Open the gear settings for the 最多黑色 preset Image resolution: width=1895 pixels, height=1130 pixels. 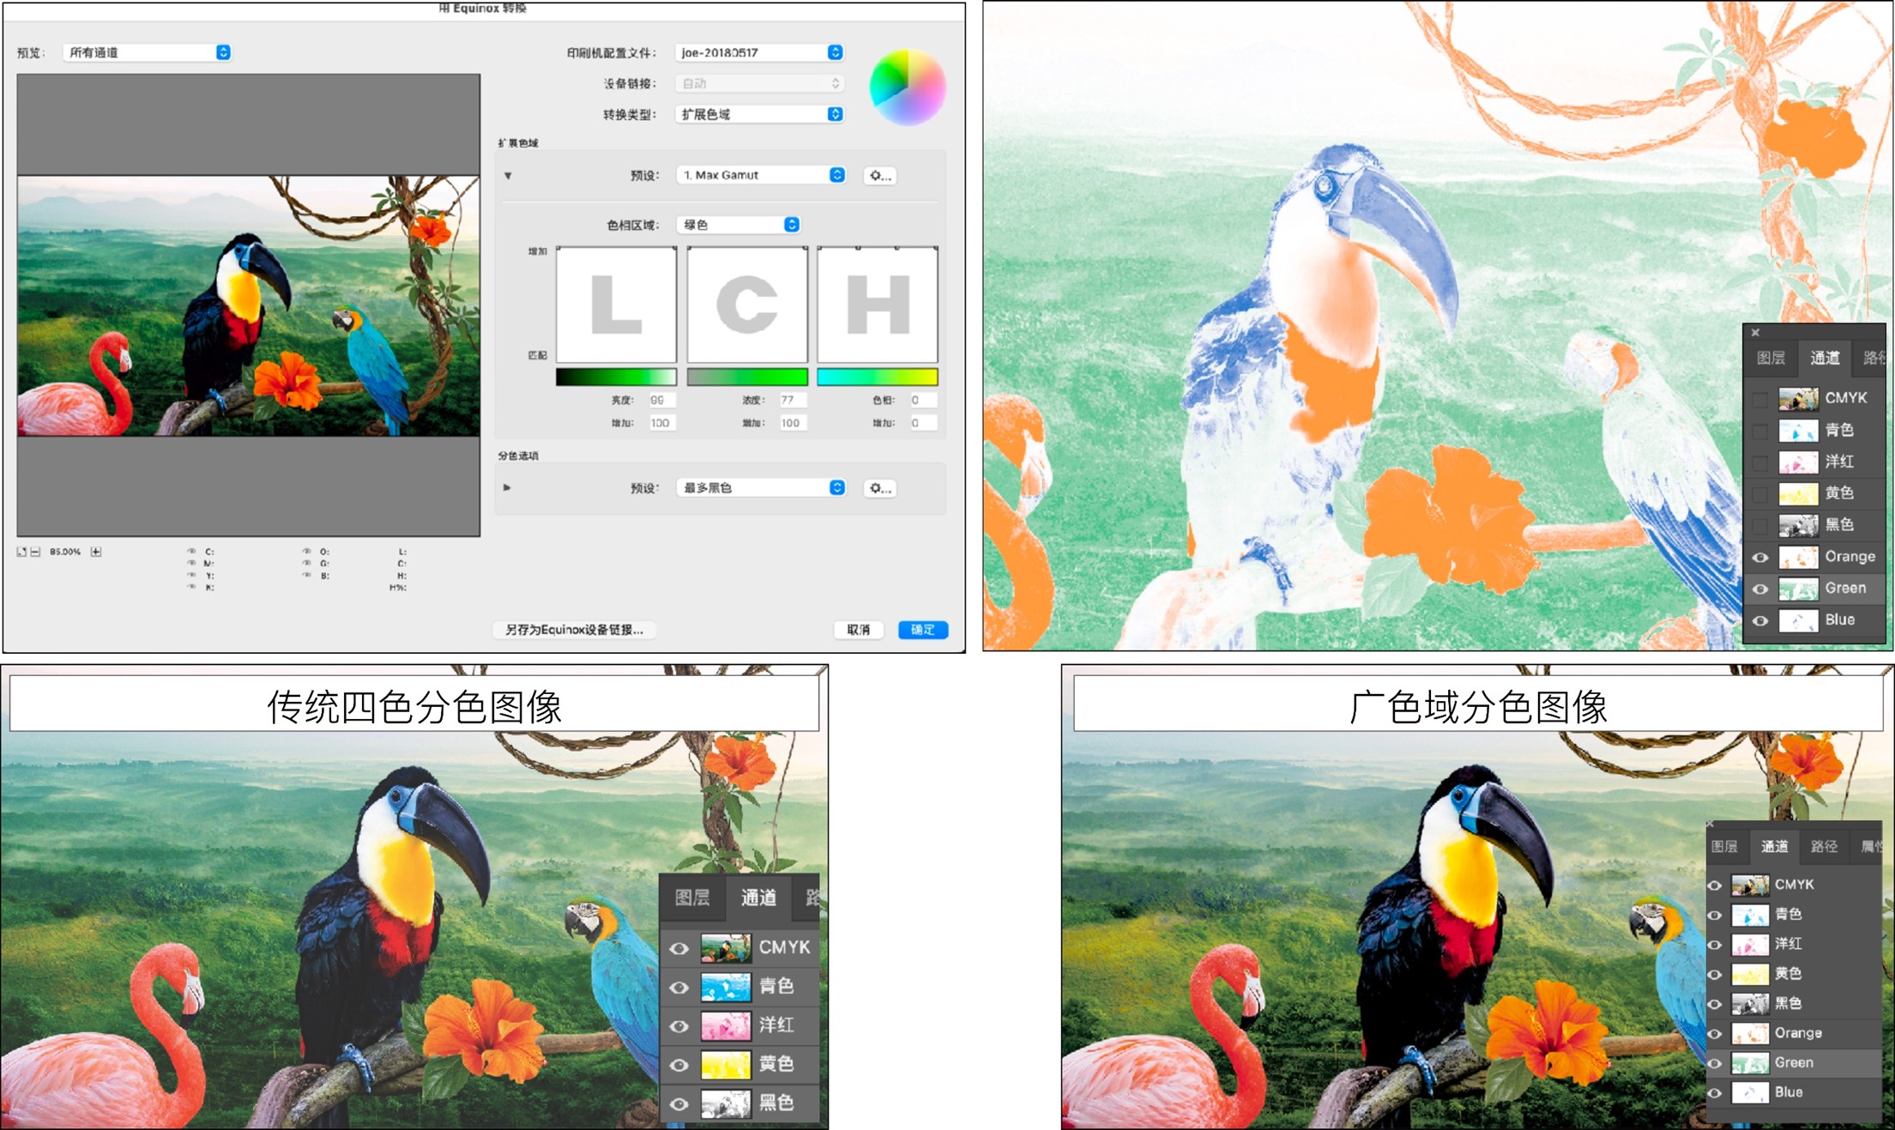[x=879, y=488]
